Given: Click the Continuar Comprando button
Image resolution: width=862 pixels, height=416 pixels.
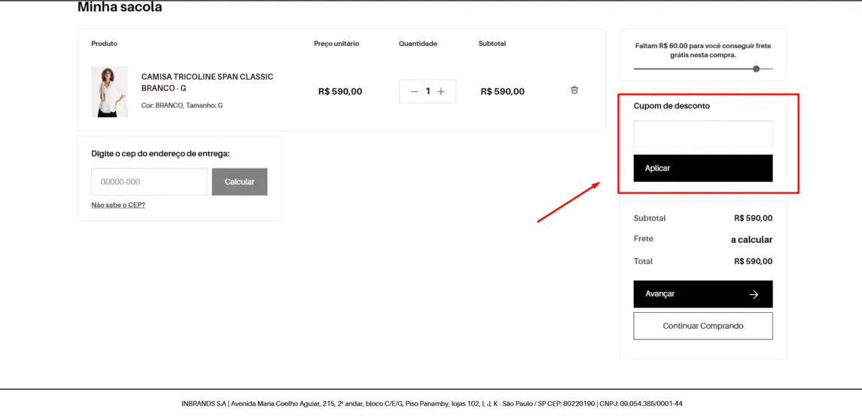Looking at the screenshot, I should (703, 326).
